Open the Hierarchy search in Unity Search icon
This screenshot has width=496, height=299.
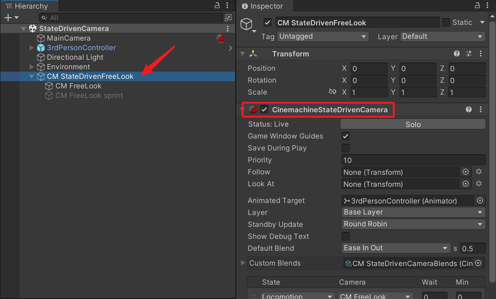pyautogui.click(x=228, y=18)
